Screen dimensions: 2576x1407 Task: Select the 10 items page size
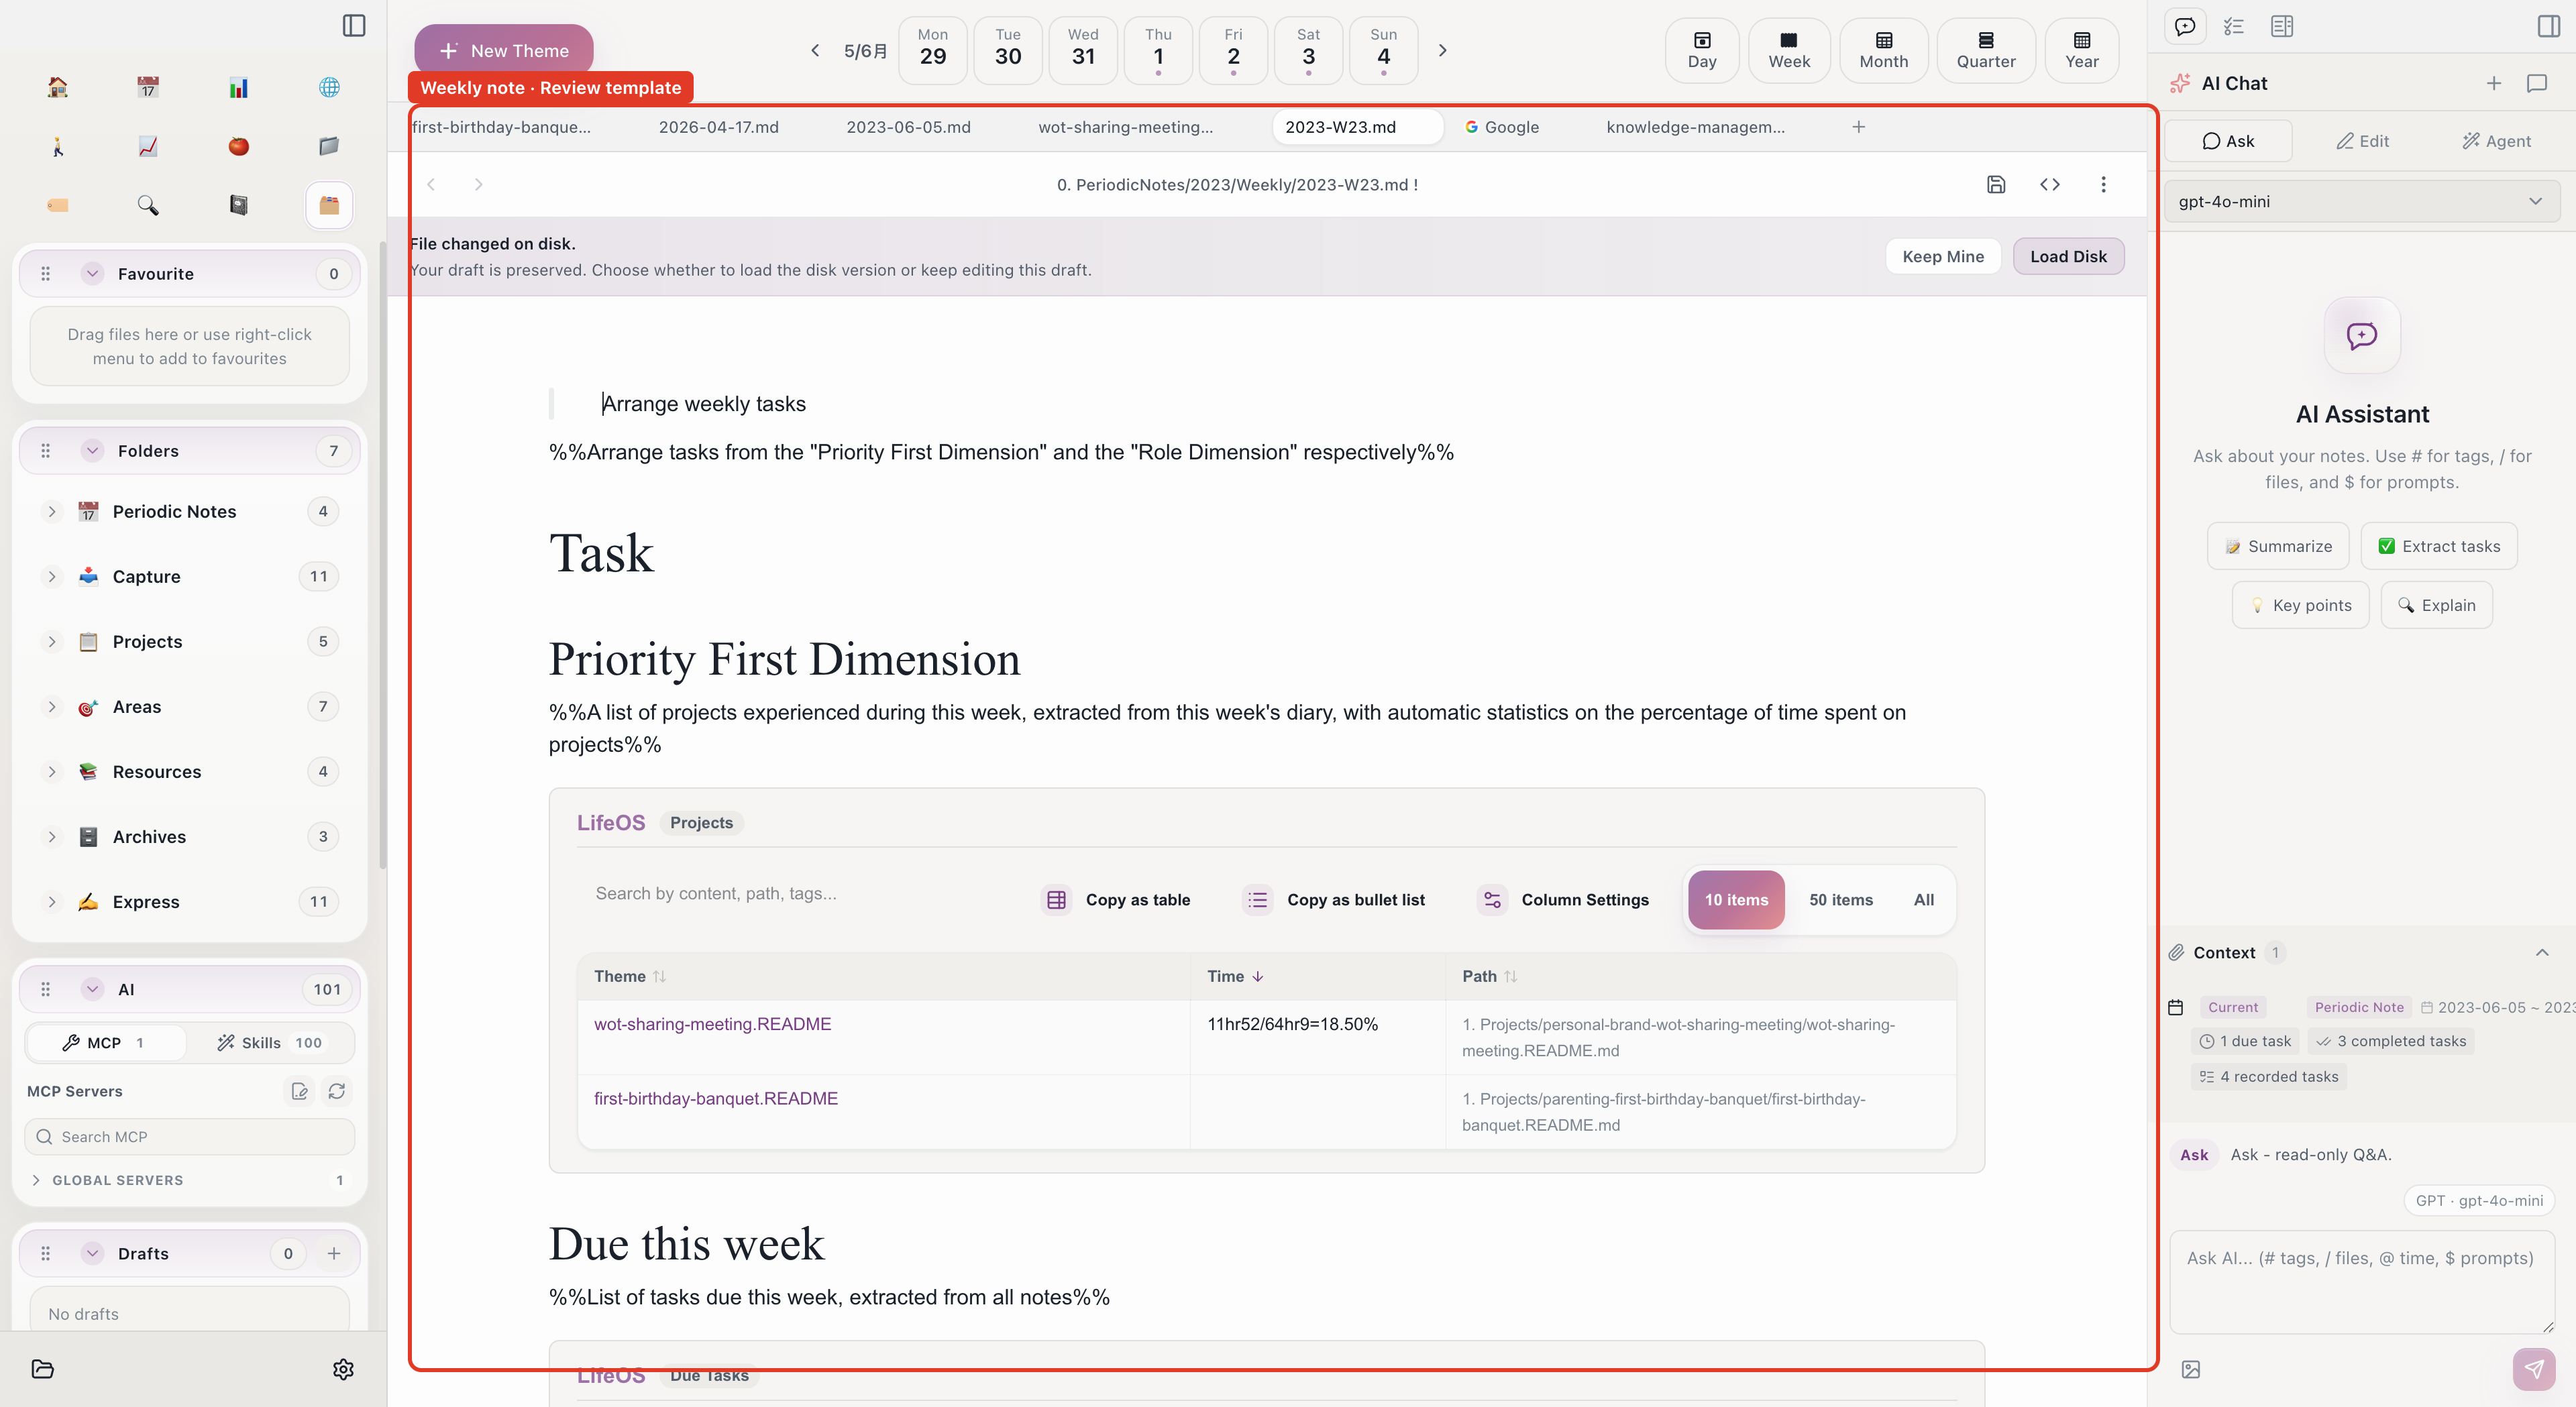coord(1736,899)
